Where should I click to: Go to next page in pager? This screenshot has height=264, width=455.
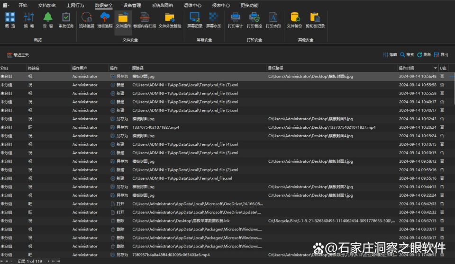tap(54, 261)
